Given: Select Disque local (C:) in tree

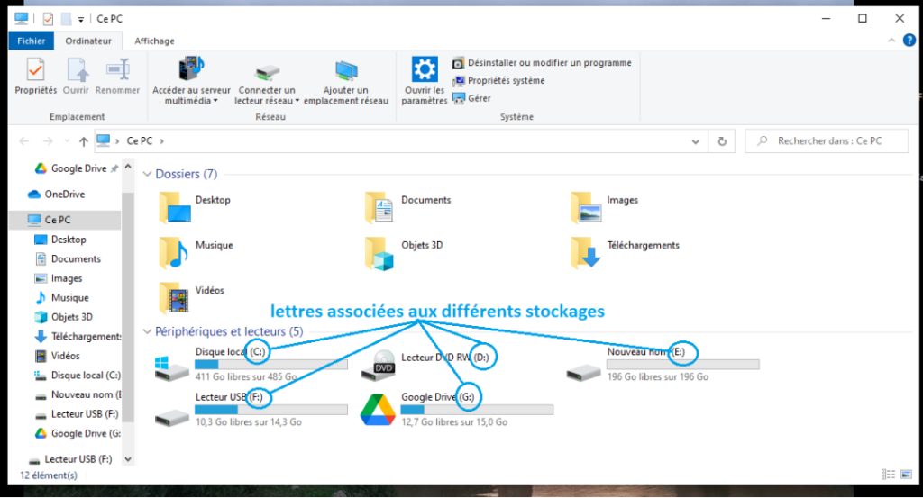Looking at the screenshot, I should point(78,376).
